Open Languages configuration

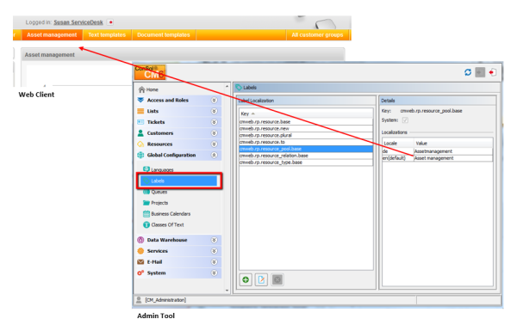(x=162, y=169)
